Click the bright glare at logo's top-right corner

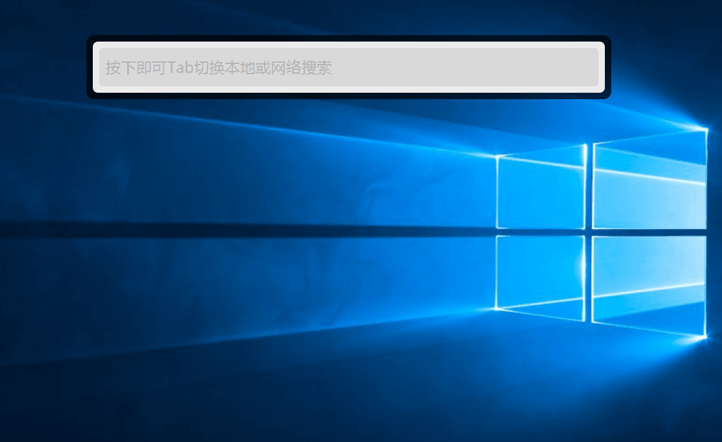click(705, 130)
